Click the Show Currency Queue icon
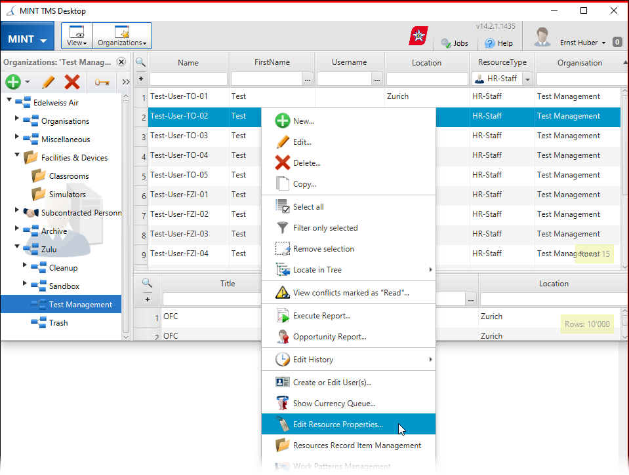Viewport: 629px width, 475px height. (x=283, y=403)
